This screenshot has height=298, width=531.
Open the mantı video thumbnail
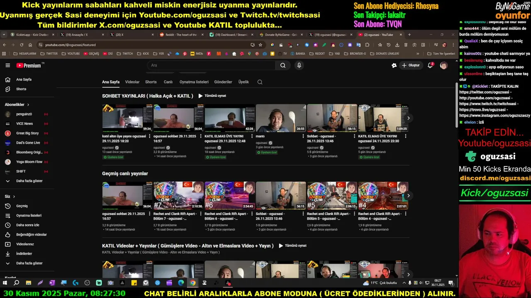click(281, 118)
